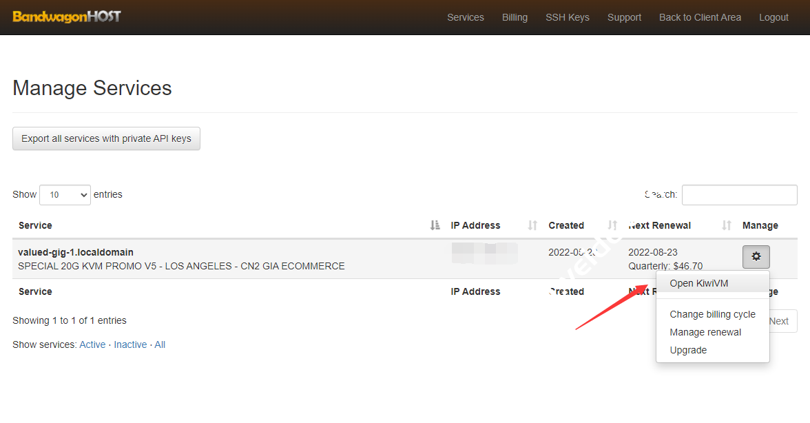Sort by Service column sort icon

click(x=435, y=225)
